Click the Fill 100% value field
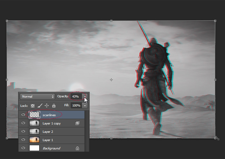The height and width of the screenshot is (159, 225). 76,106
